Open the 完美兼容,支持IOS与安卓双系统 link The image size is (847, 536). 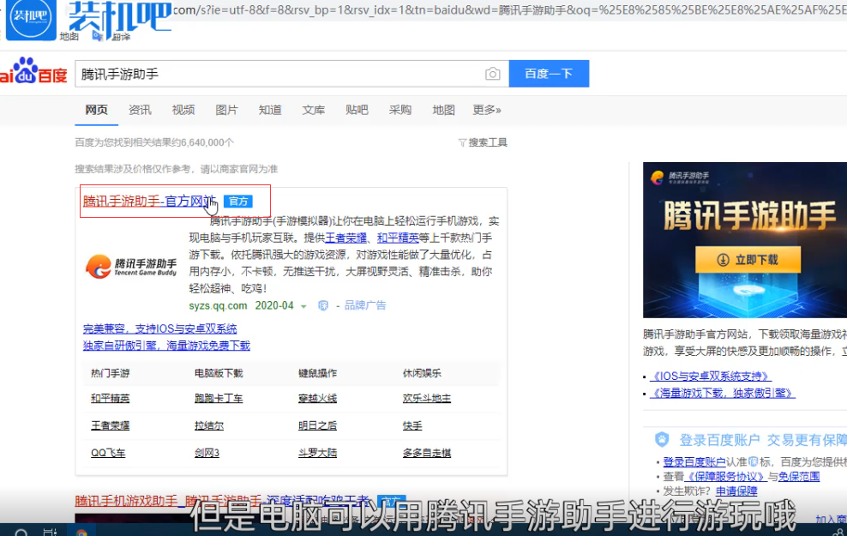159,328
